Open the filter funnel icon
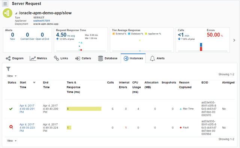 8,69
